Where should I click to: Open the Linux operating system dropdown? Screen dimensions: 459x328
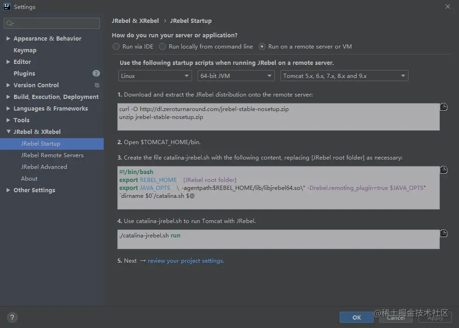155,76
